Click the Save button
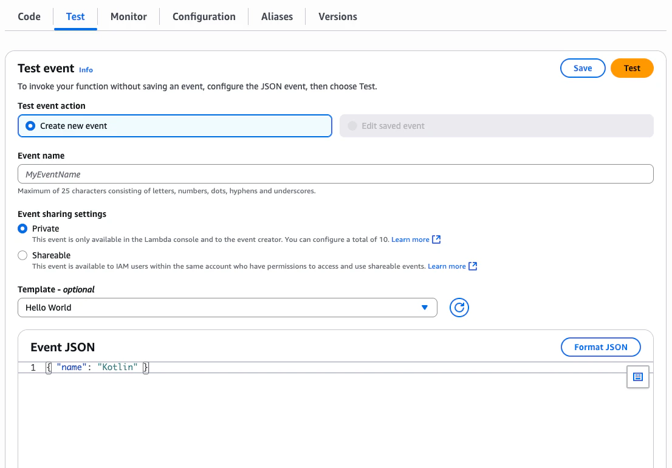 coord(583,68)
